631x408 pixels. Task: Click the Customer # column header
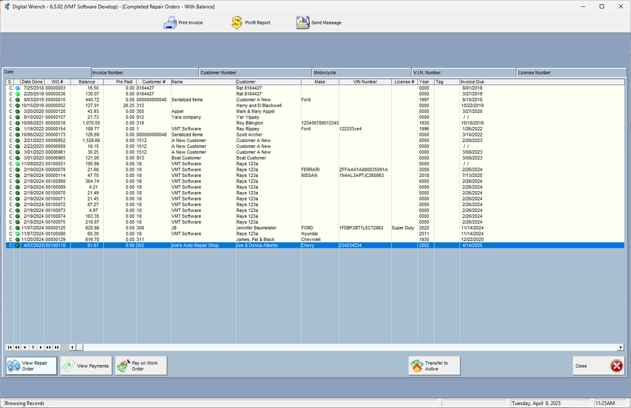[x=154, y=82]
